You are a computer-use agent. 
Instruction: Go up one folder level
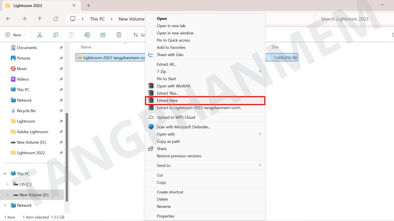[x=40, y=19]
